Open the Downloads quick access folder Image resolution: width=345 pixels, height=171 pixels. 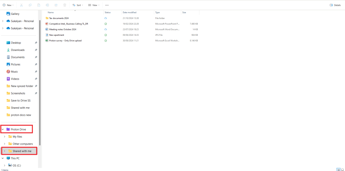pyautogui.click(x=18, y=50)
